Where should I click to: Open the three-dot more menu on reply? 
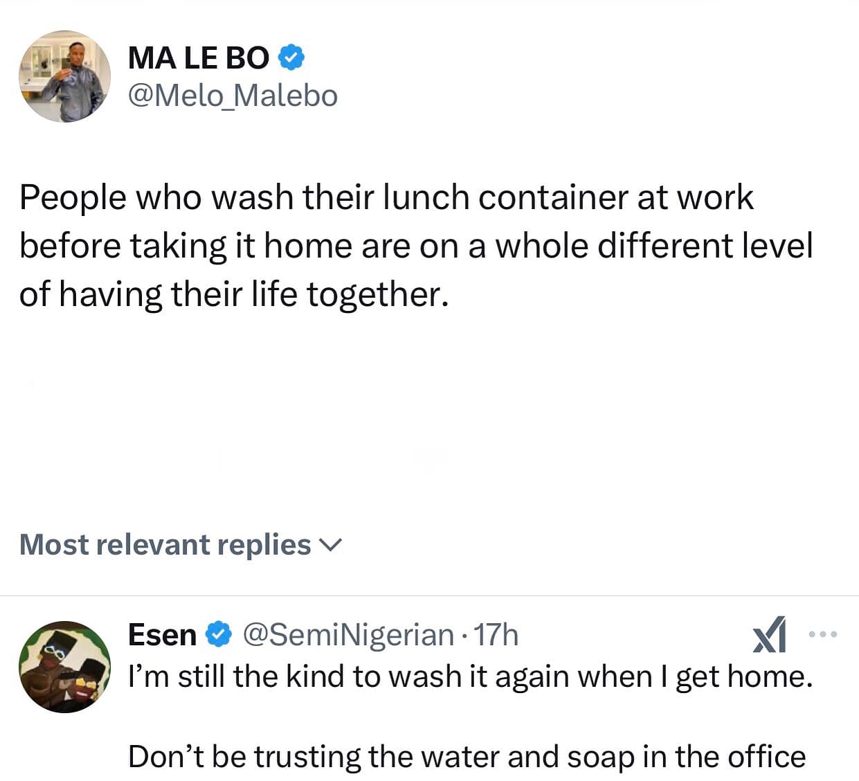coord(823,634)
